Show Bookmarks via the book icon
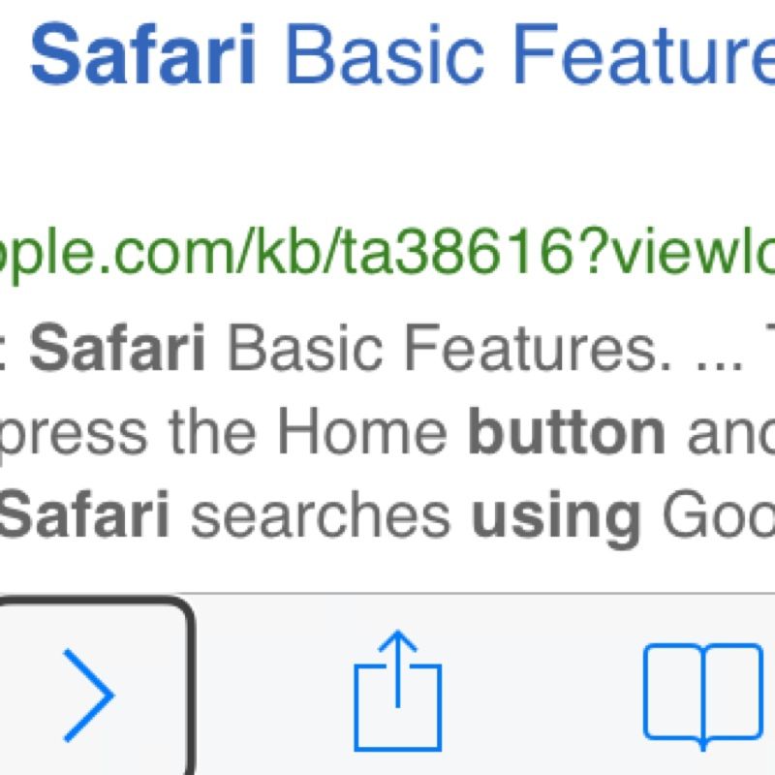The height and width of the screenshot is (775, 775). coord(704,693)
